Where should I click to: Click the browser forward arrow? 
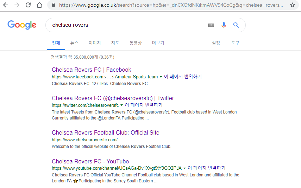coord(17,5)
